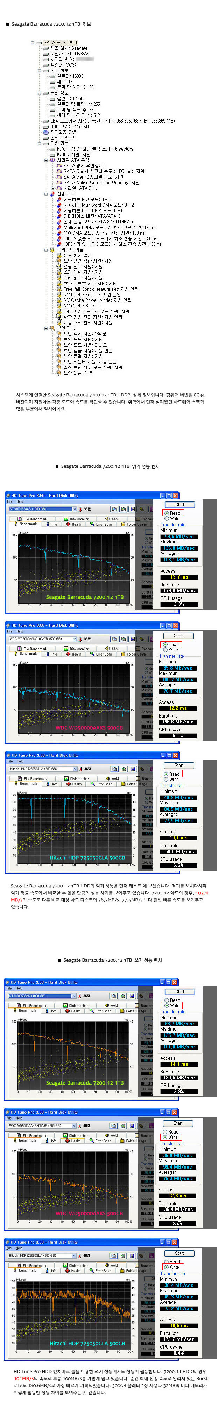
Task: Expand the 시리얼 ATA 기능 node
Action: (x=52, y=188)
